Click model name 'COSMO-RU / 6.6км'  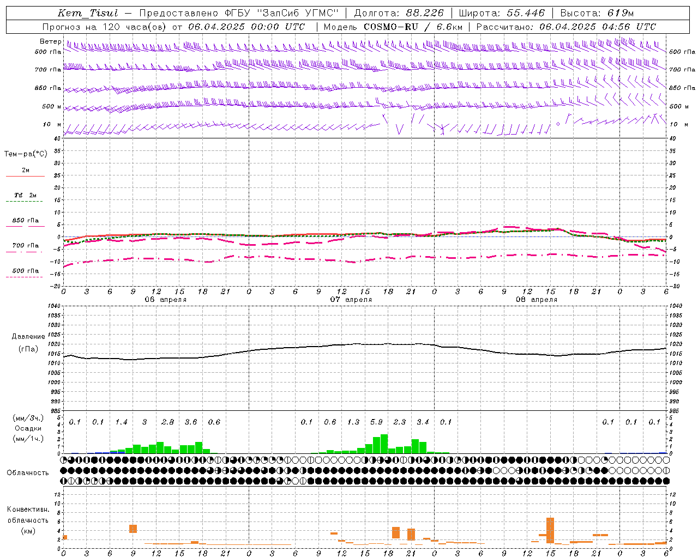413,27
